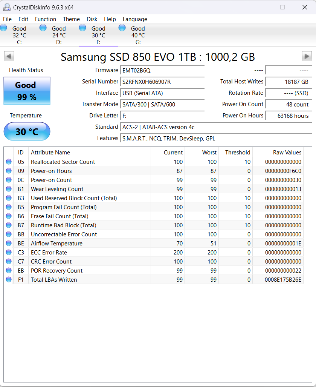The height and width of the screenshot is (387, 316).
Task: Click the health indicator circle above drive G:
Action: 122,27
